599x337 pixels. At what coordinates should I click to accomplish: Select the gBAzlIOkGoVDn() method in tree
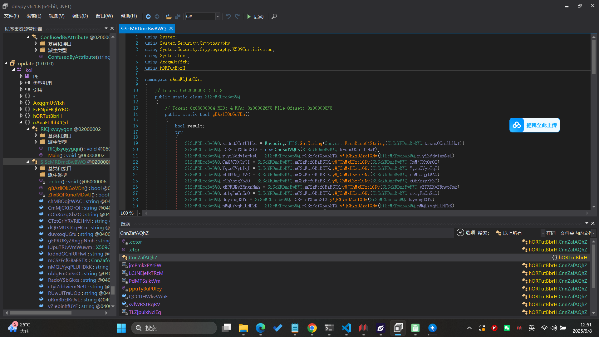pos(79,188)
